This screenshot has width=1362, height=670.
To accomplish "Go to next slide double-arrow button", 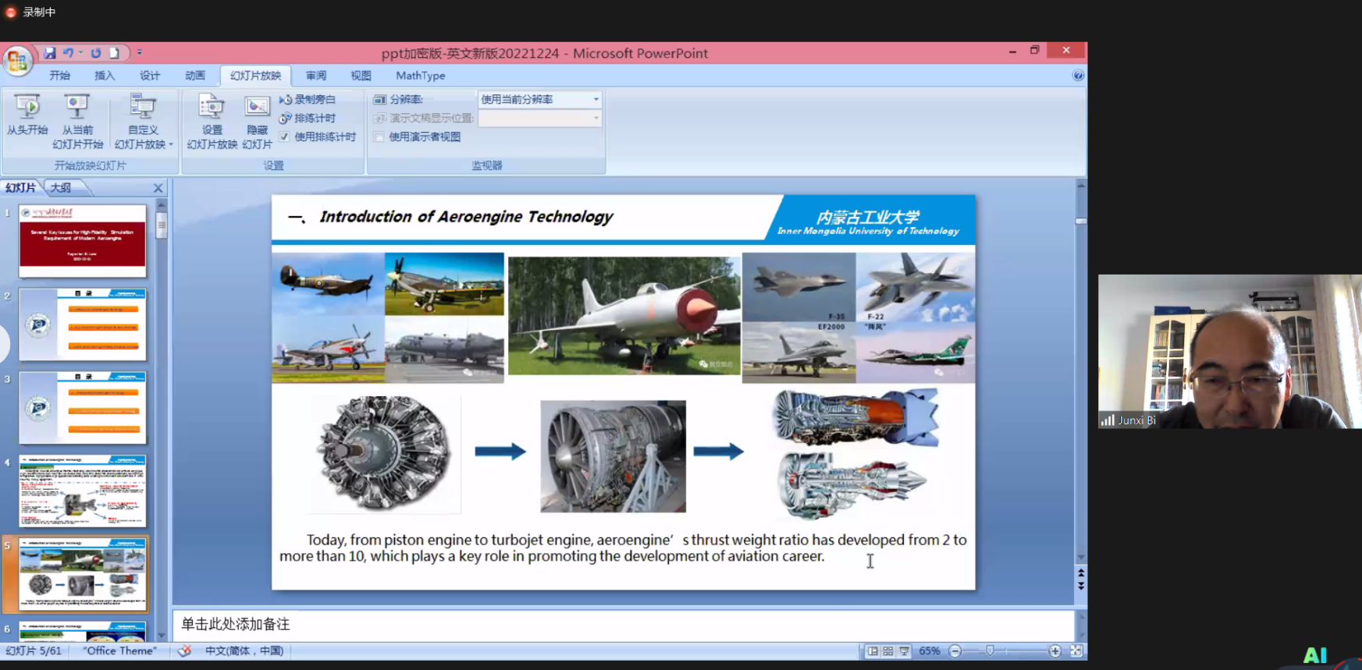I will click(x=1081, y=586).
